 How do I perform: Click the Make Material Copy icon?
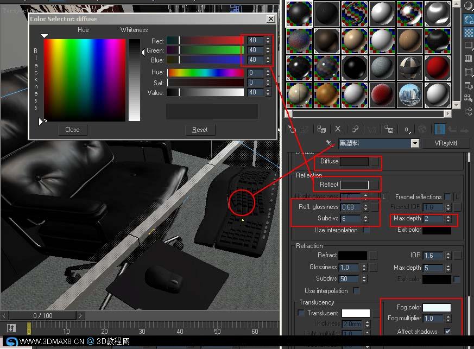355,129
